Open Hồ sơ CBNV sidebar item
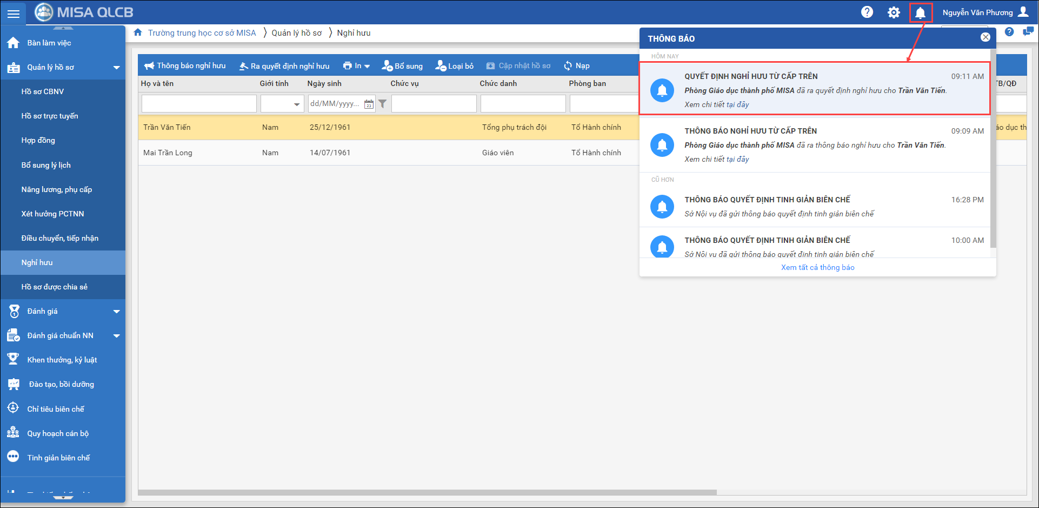 tap(43, 92)
